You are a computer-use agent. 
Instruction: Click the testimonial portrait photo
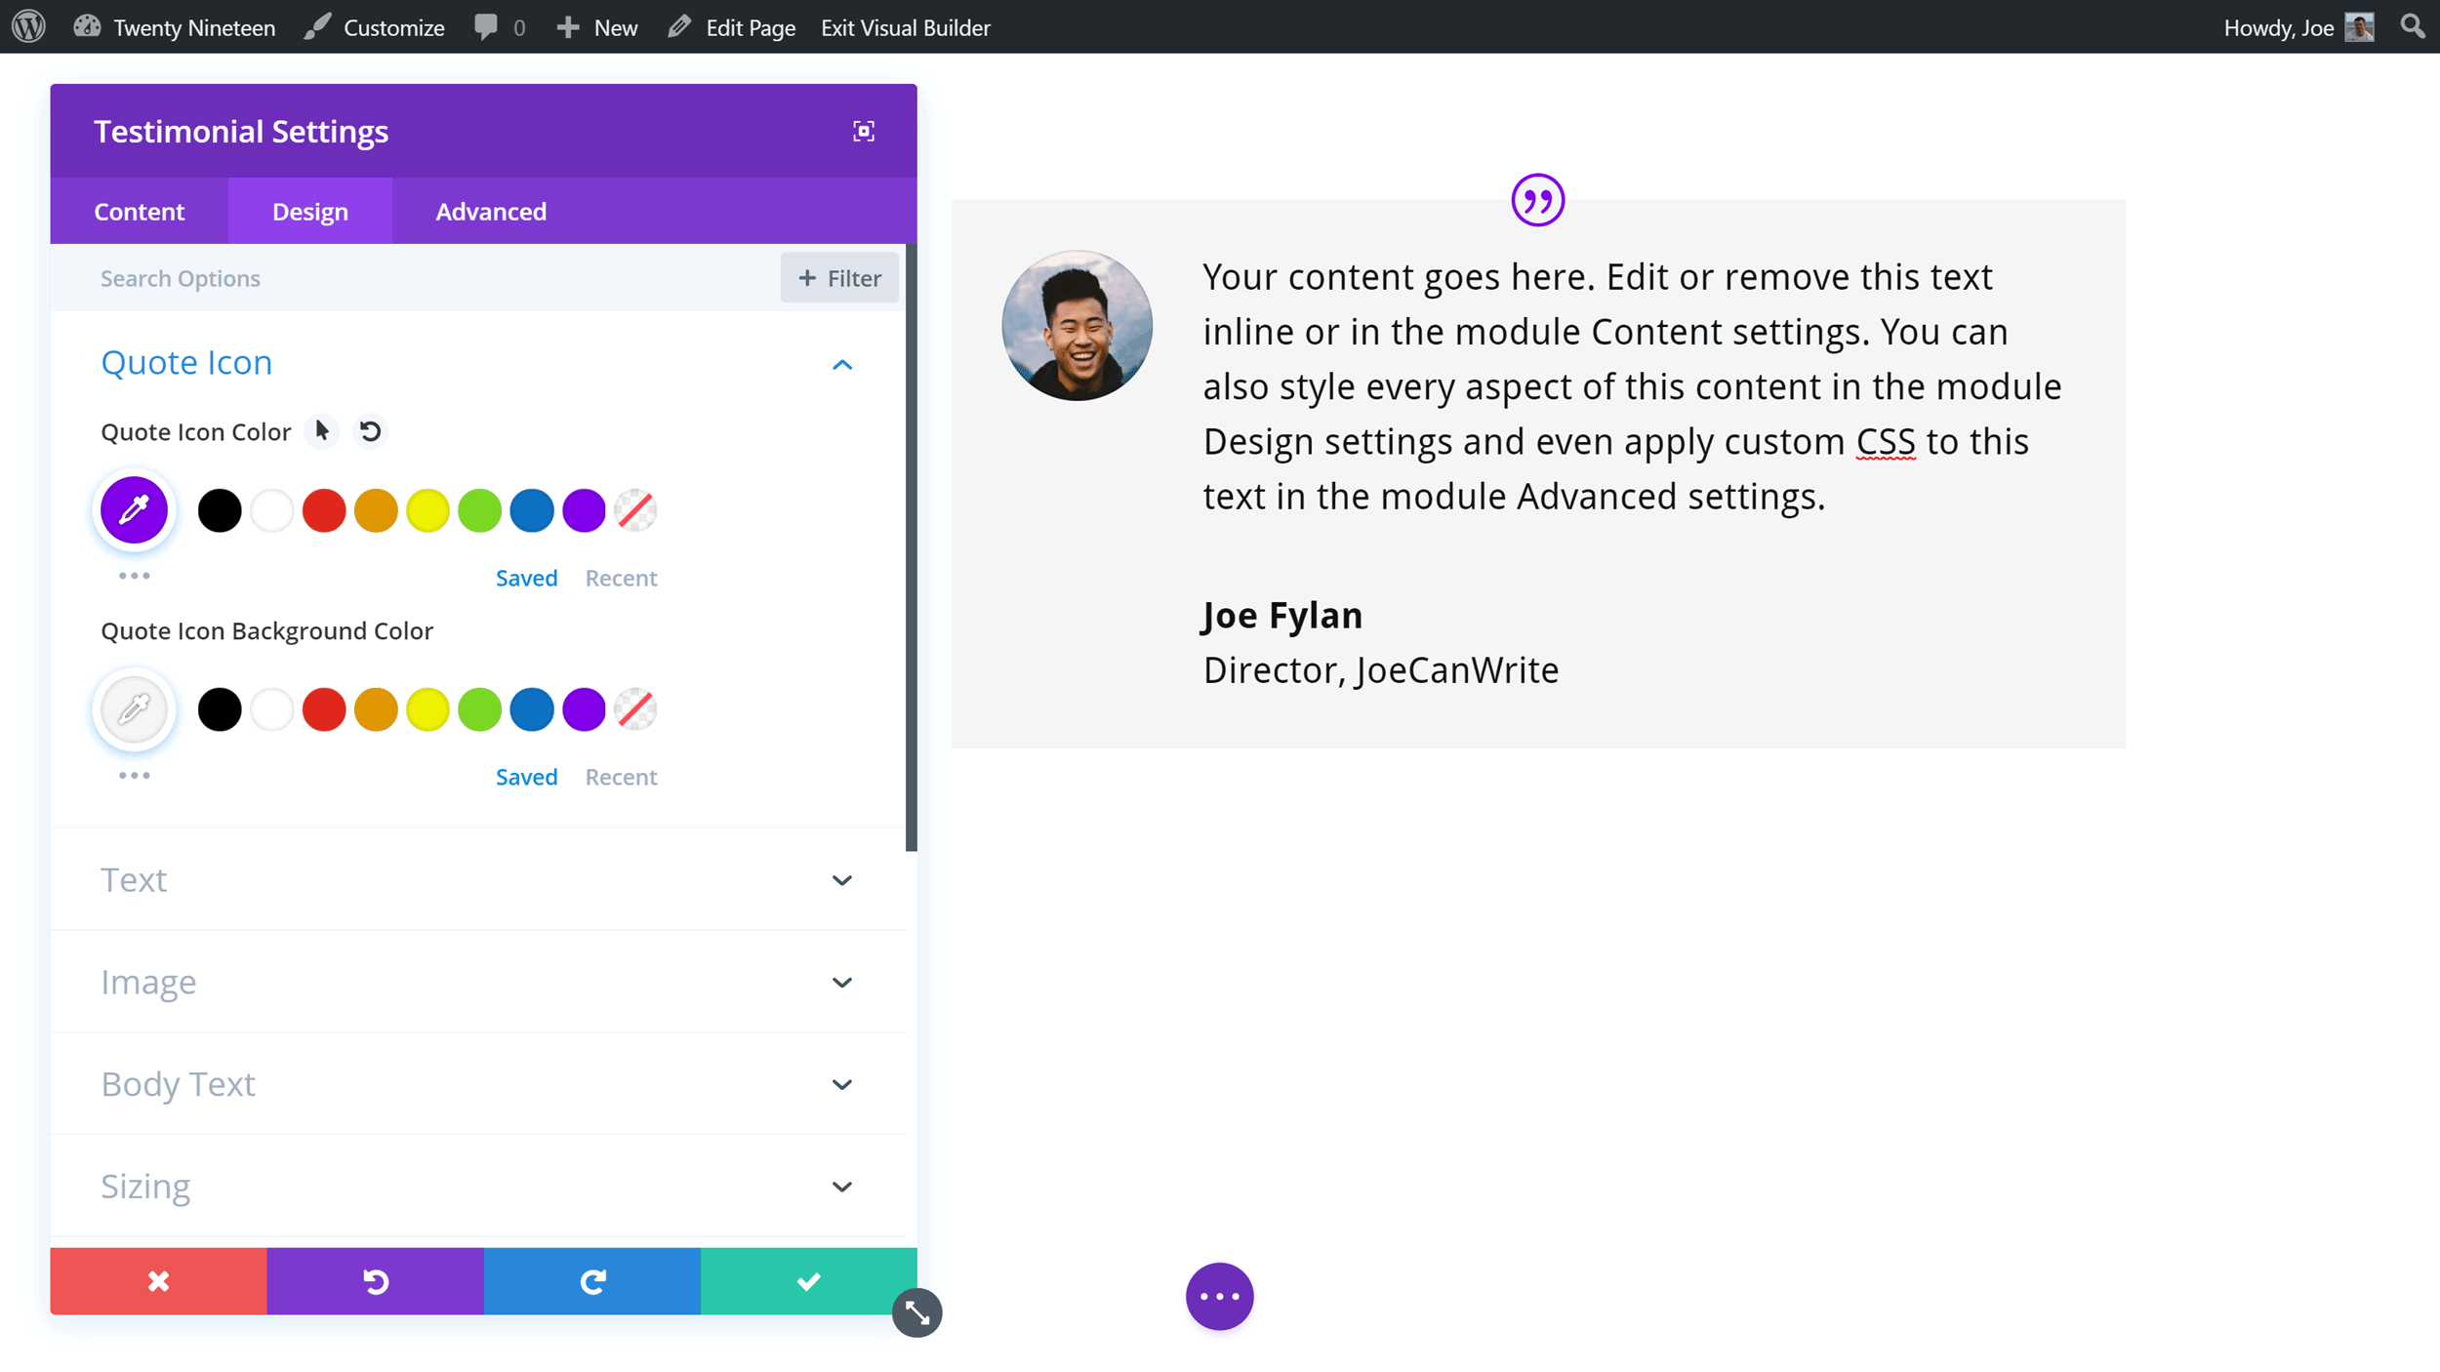[x=1078, y=325]
